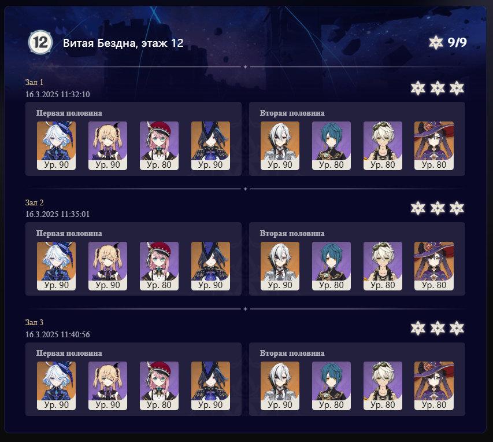This screenshot has width=493, height=442.
Task: Click Clorinde portrait in Зал 1 first half
Action: tap(210, 146)
